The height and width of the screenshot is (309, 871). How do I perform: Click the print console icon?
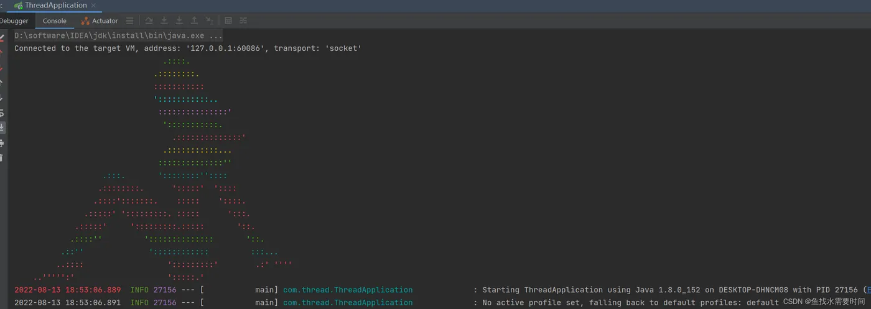coord(2,143)
